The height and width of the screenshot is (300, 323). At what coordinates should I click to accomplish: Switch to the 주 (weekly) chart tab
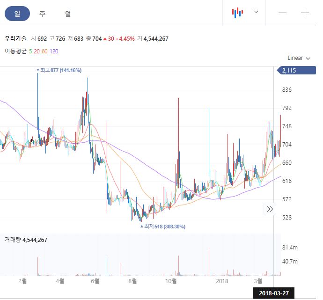[42, 14]
